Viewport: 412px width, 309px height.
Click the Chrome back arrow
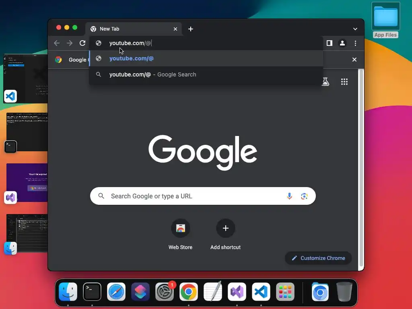57,43
